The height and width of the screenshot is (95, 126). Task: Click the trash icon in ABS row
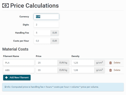tap(110, 70)
